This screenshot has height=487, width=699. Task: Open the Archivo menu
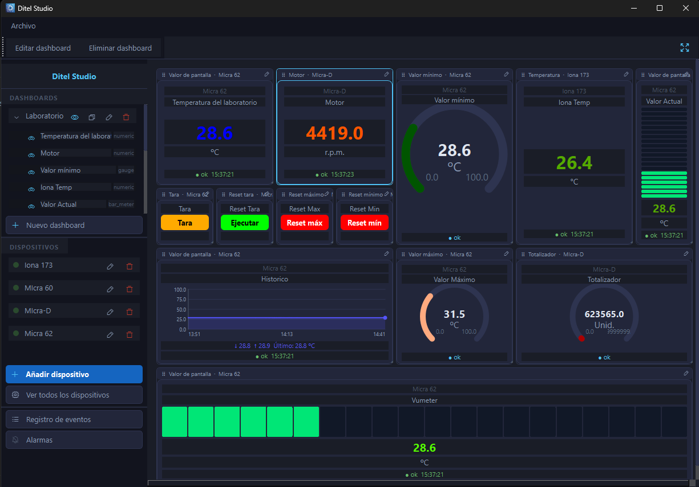23,26
